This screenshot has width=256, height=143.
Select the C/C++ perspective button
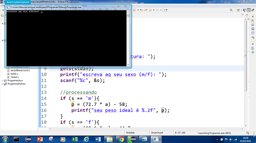[x=249, y=10]
